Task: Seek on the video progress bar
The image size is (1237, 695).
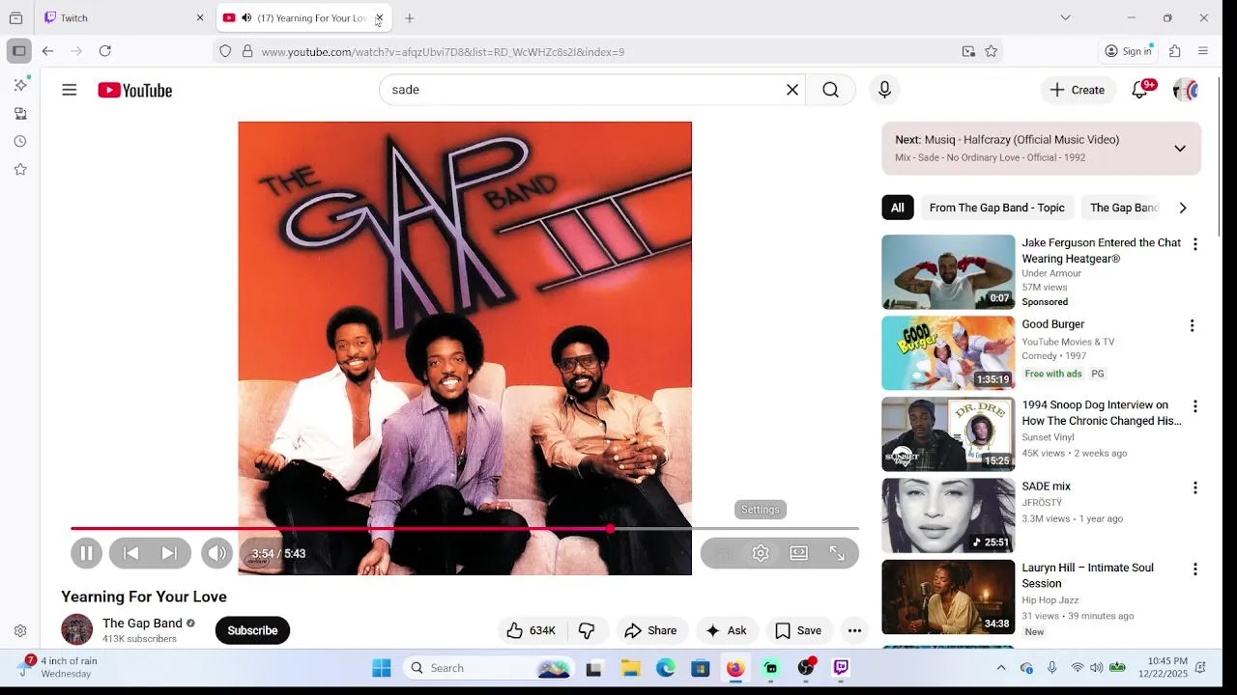Action: click(x=465, y=529)
